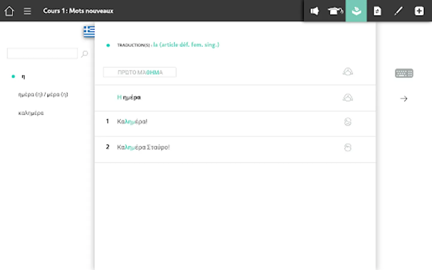Open the document notes icon
Screen dimensions: 432x270
[377, 11]
